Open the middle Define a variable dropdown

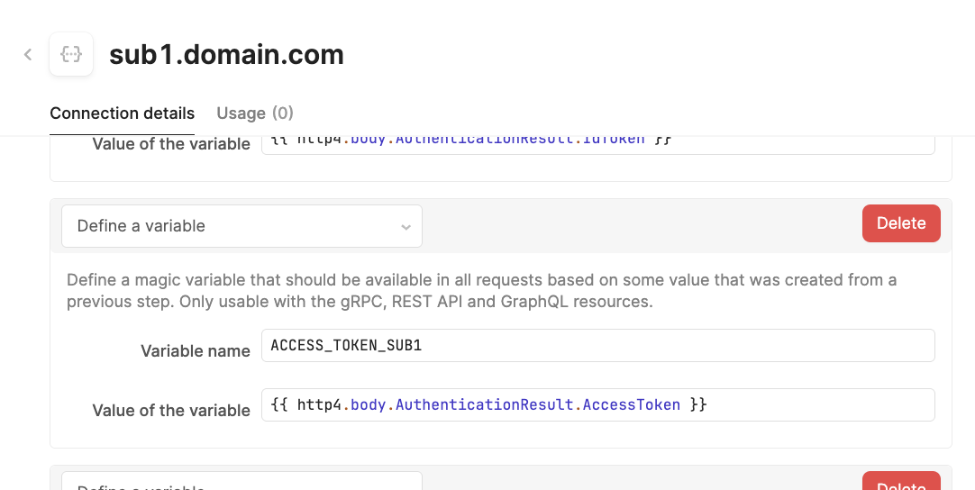pyautogui.click(x=241, y=226)
